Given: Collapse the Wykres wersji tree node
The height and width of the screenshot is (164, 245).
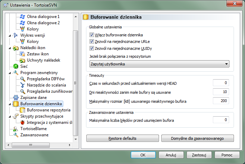Looking at the screenshot, I should pyautogui.click(x=10, y=36).
